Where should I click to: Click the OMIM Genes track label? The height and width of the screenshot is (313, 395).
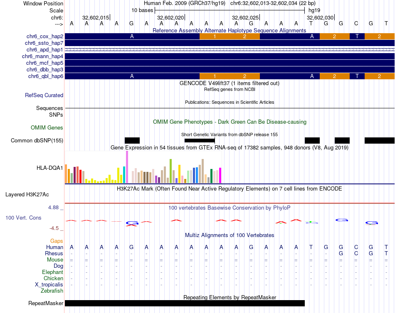[x=47, y=127]
